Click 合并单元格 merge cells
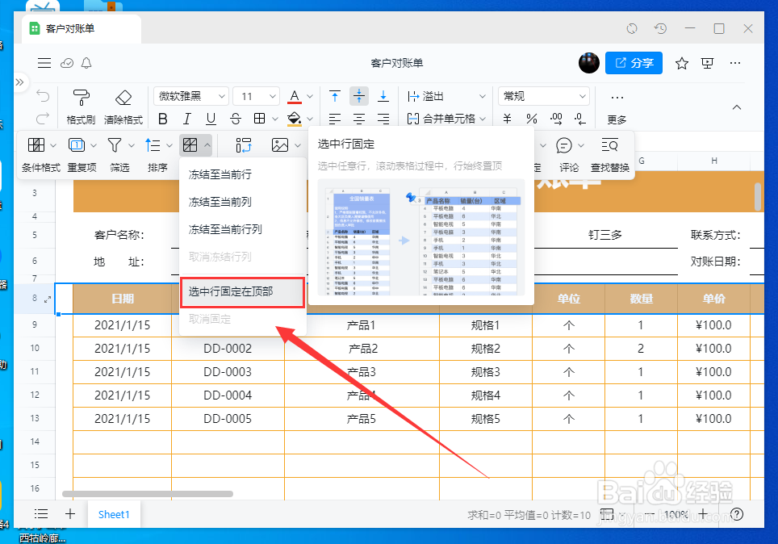778x544 pixels. (x=441, y=119)
